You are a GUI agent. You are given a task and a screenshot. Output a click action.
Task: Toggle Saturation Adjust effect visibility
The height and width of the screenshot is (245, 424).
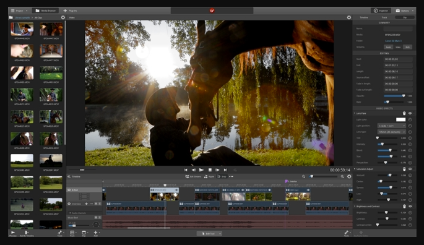pos(410,169)
